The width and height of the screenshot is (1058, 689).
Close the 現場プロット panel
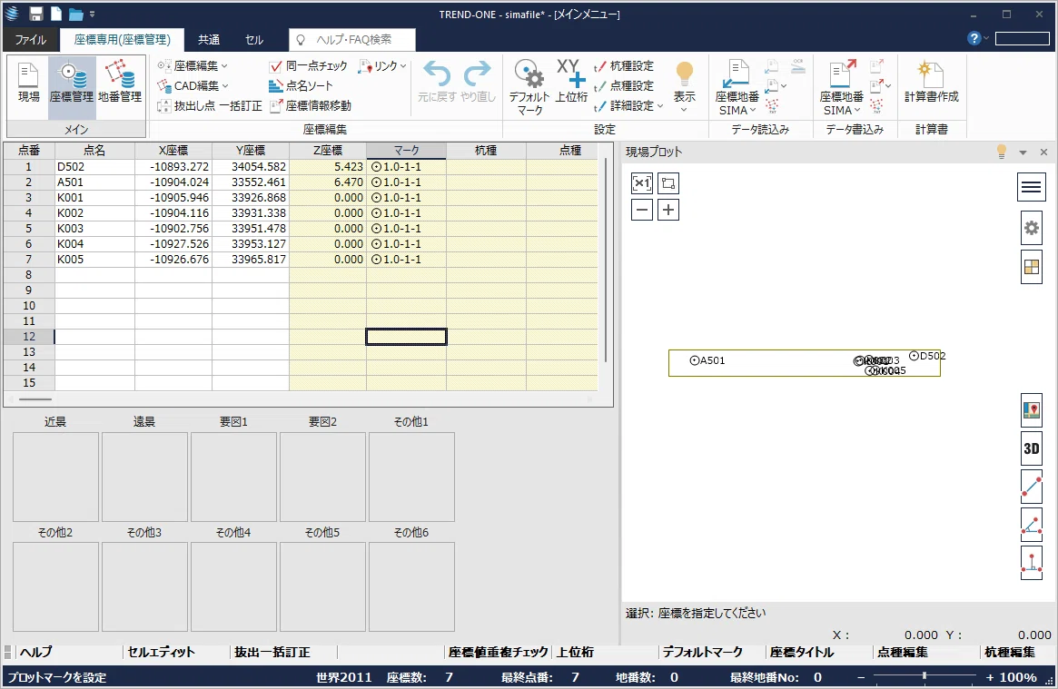[x=1043, y=153]
